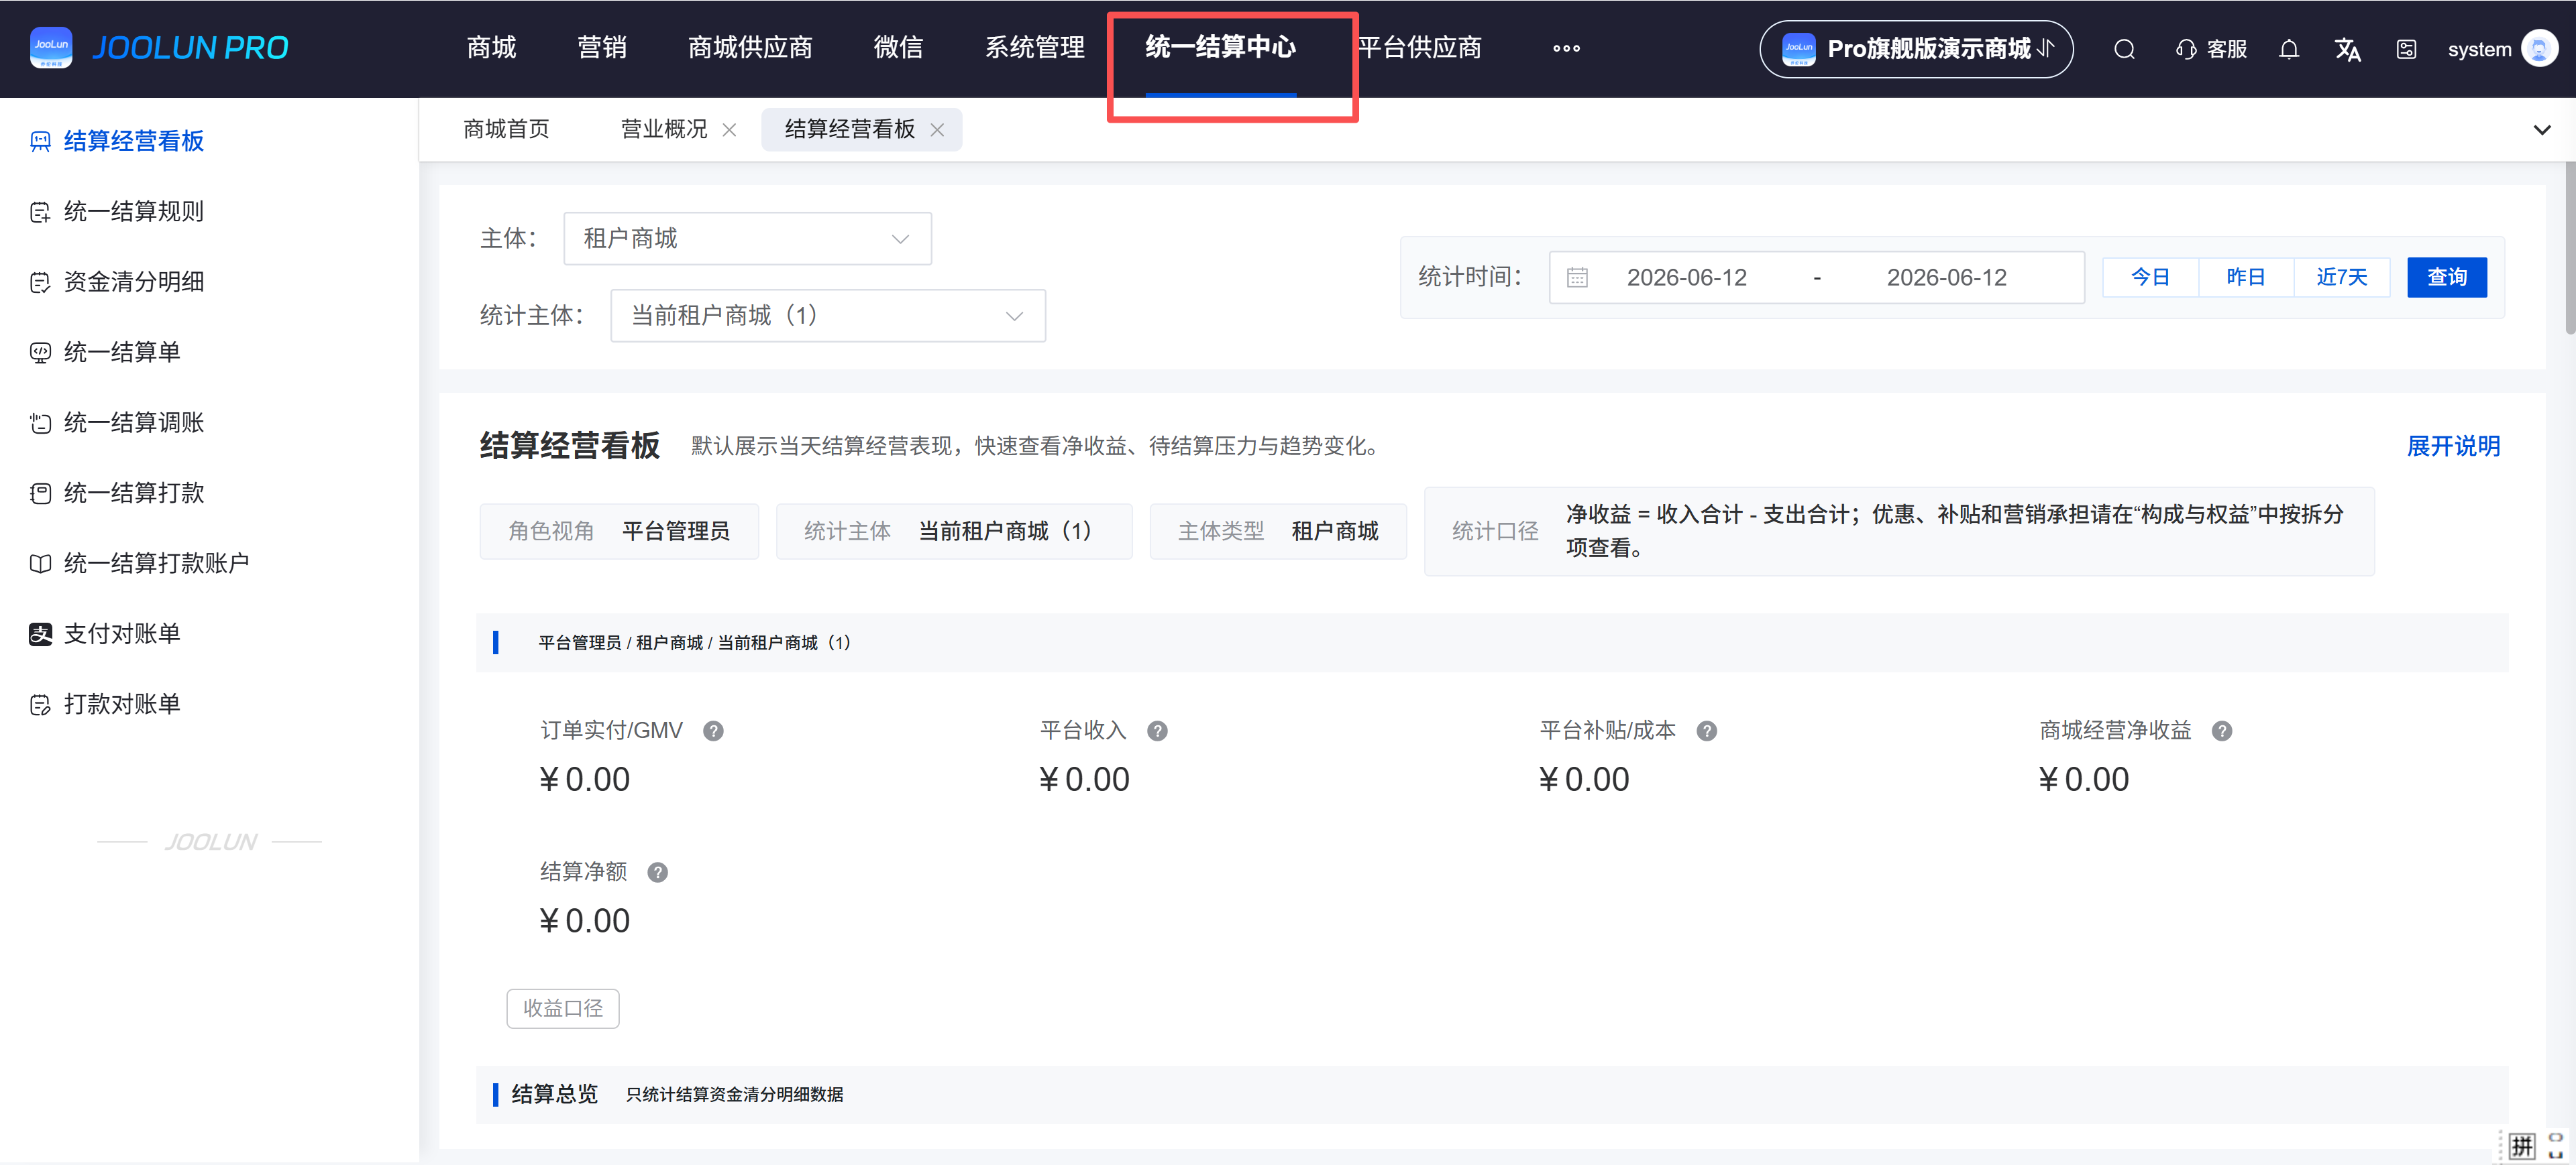Click the 统一结算单 sidebar icon
2576x1165 pixels.
40,353
